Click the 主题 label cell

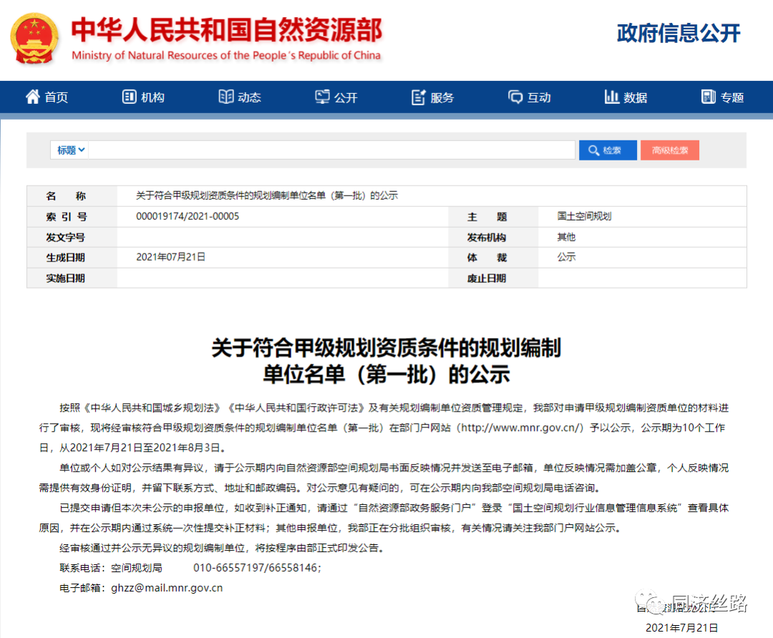pyautogui.click(x=493, y=216)
